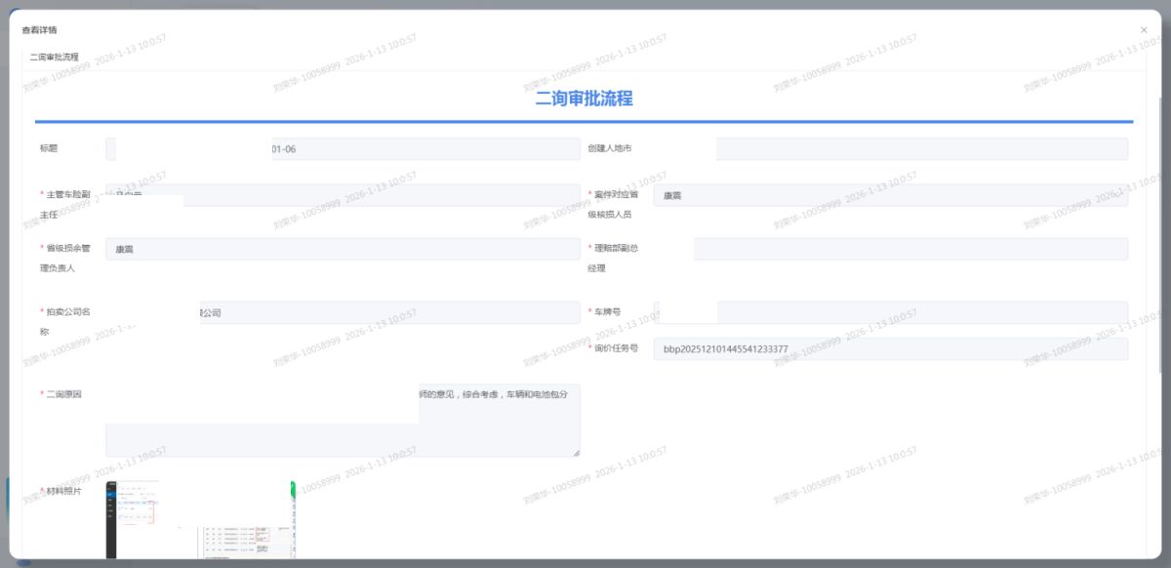Switch to the 二询审批流程 tab
This screenshot has width=1171, height=568.
click(x=55, y=58)
